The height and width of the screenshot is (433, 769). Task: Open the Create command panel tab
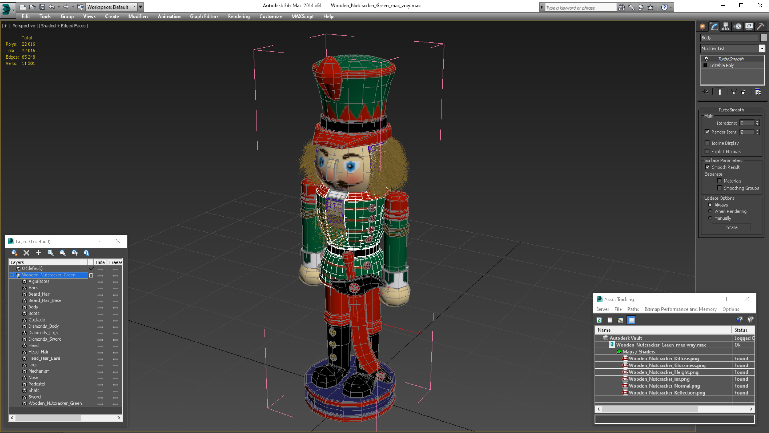click(x=703, y=27)
